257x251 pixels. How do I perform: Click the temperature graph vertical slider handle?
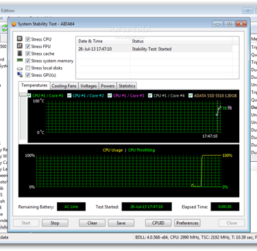(x=23, y=95)
